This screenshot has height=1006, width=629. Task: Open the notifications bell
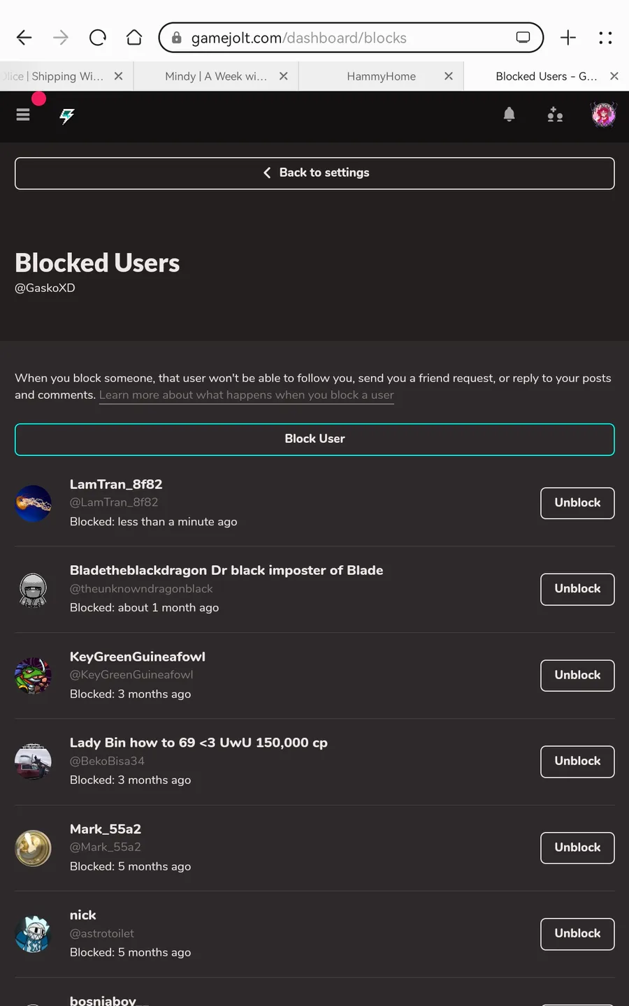(509, 115)
